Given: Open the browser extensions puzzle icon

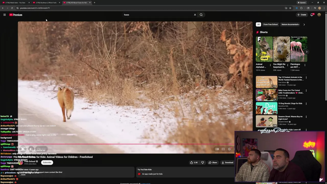Looking at the screenshot, I should [x=301, y=8].
